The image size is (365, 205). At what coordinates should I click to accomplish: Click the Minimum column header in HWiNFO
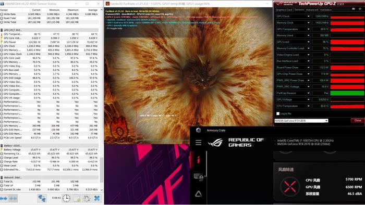click(54, 10)
